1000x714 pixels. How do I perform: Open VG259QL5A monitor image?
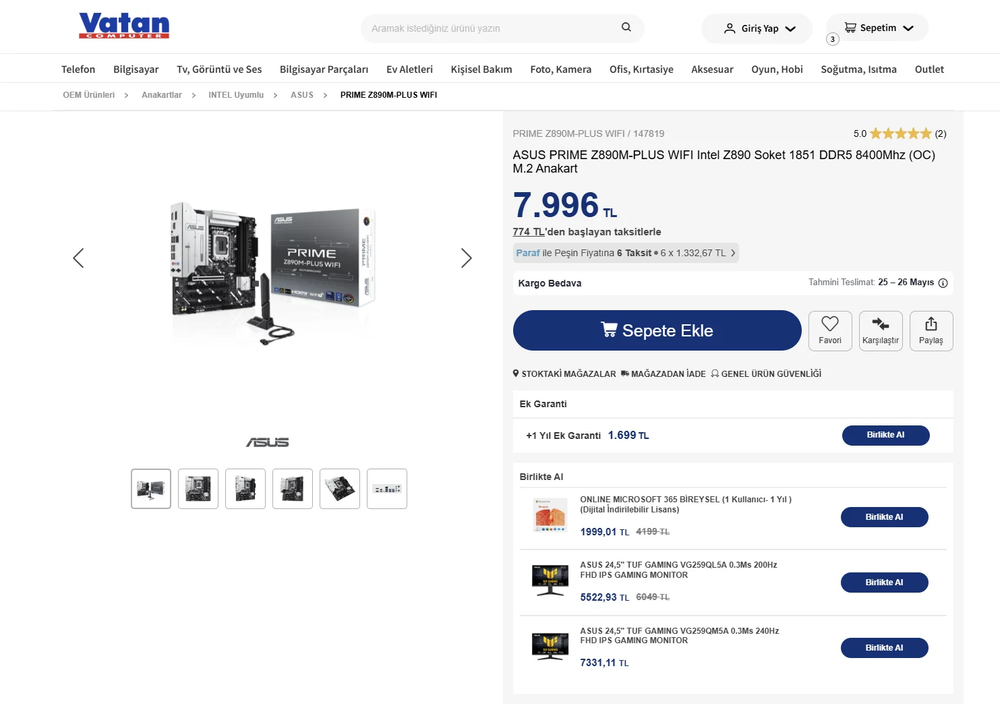tap(550, 581)
